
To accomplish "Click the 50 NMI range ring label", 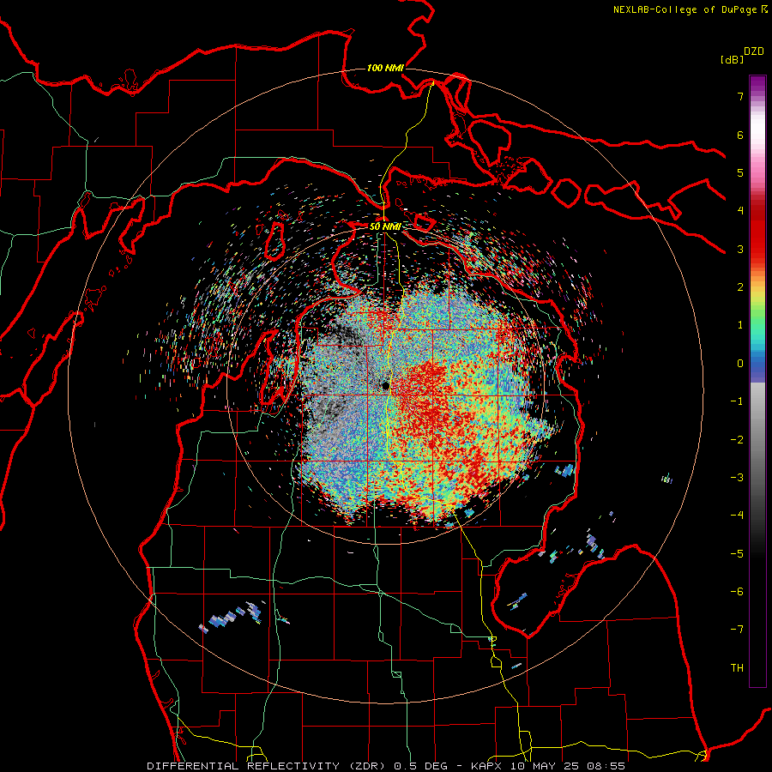I will [385, 226].
